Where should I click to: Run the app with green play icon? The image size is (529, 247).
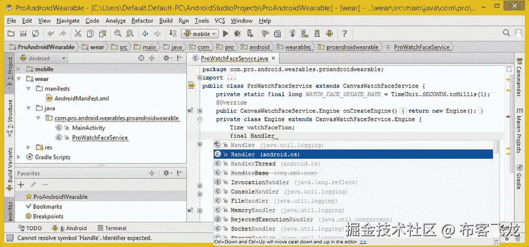pyautogui.click(x=226, y=34)
